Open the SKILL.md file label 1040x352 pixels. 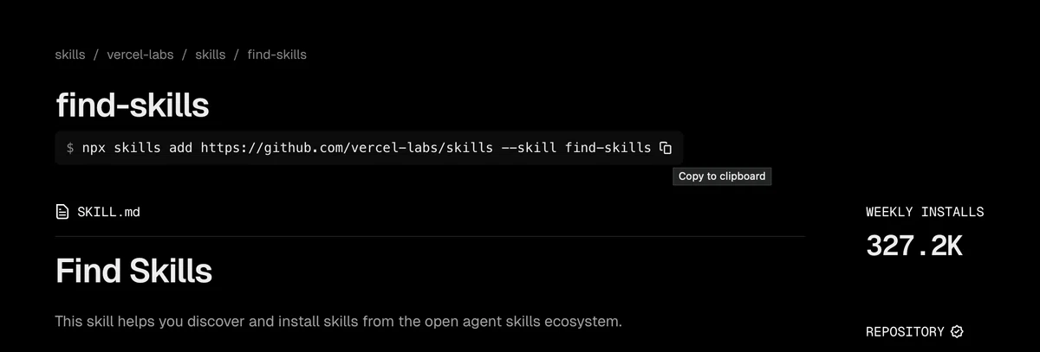pos(108,212)
